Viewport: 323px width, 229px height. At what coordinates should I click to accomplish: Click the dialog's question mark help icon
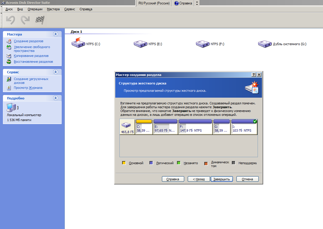tap(254, 75)
